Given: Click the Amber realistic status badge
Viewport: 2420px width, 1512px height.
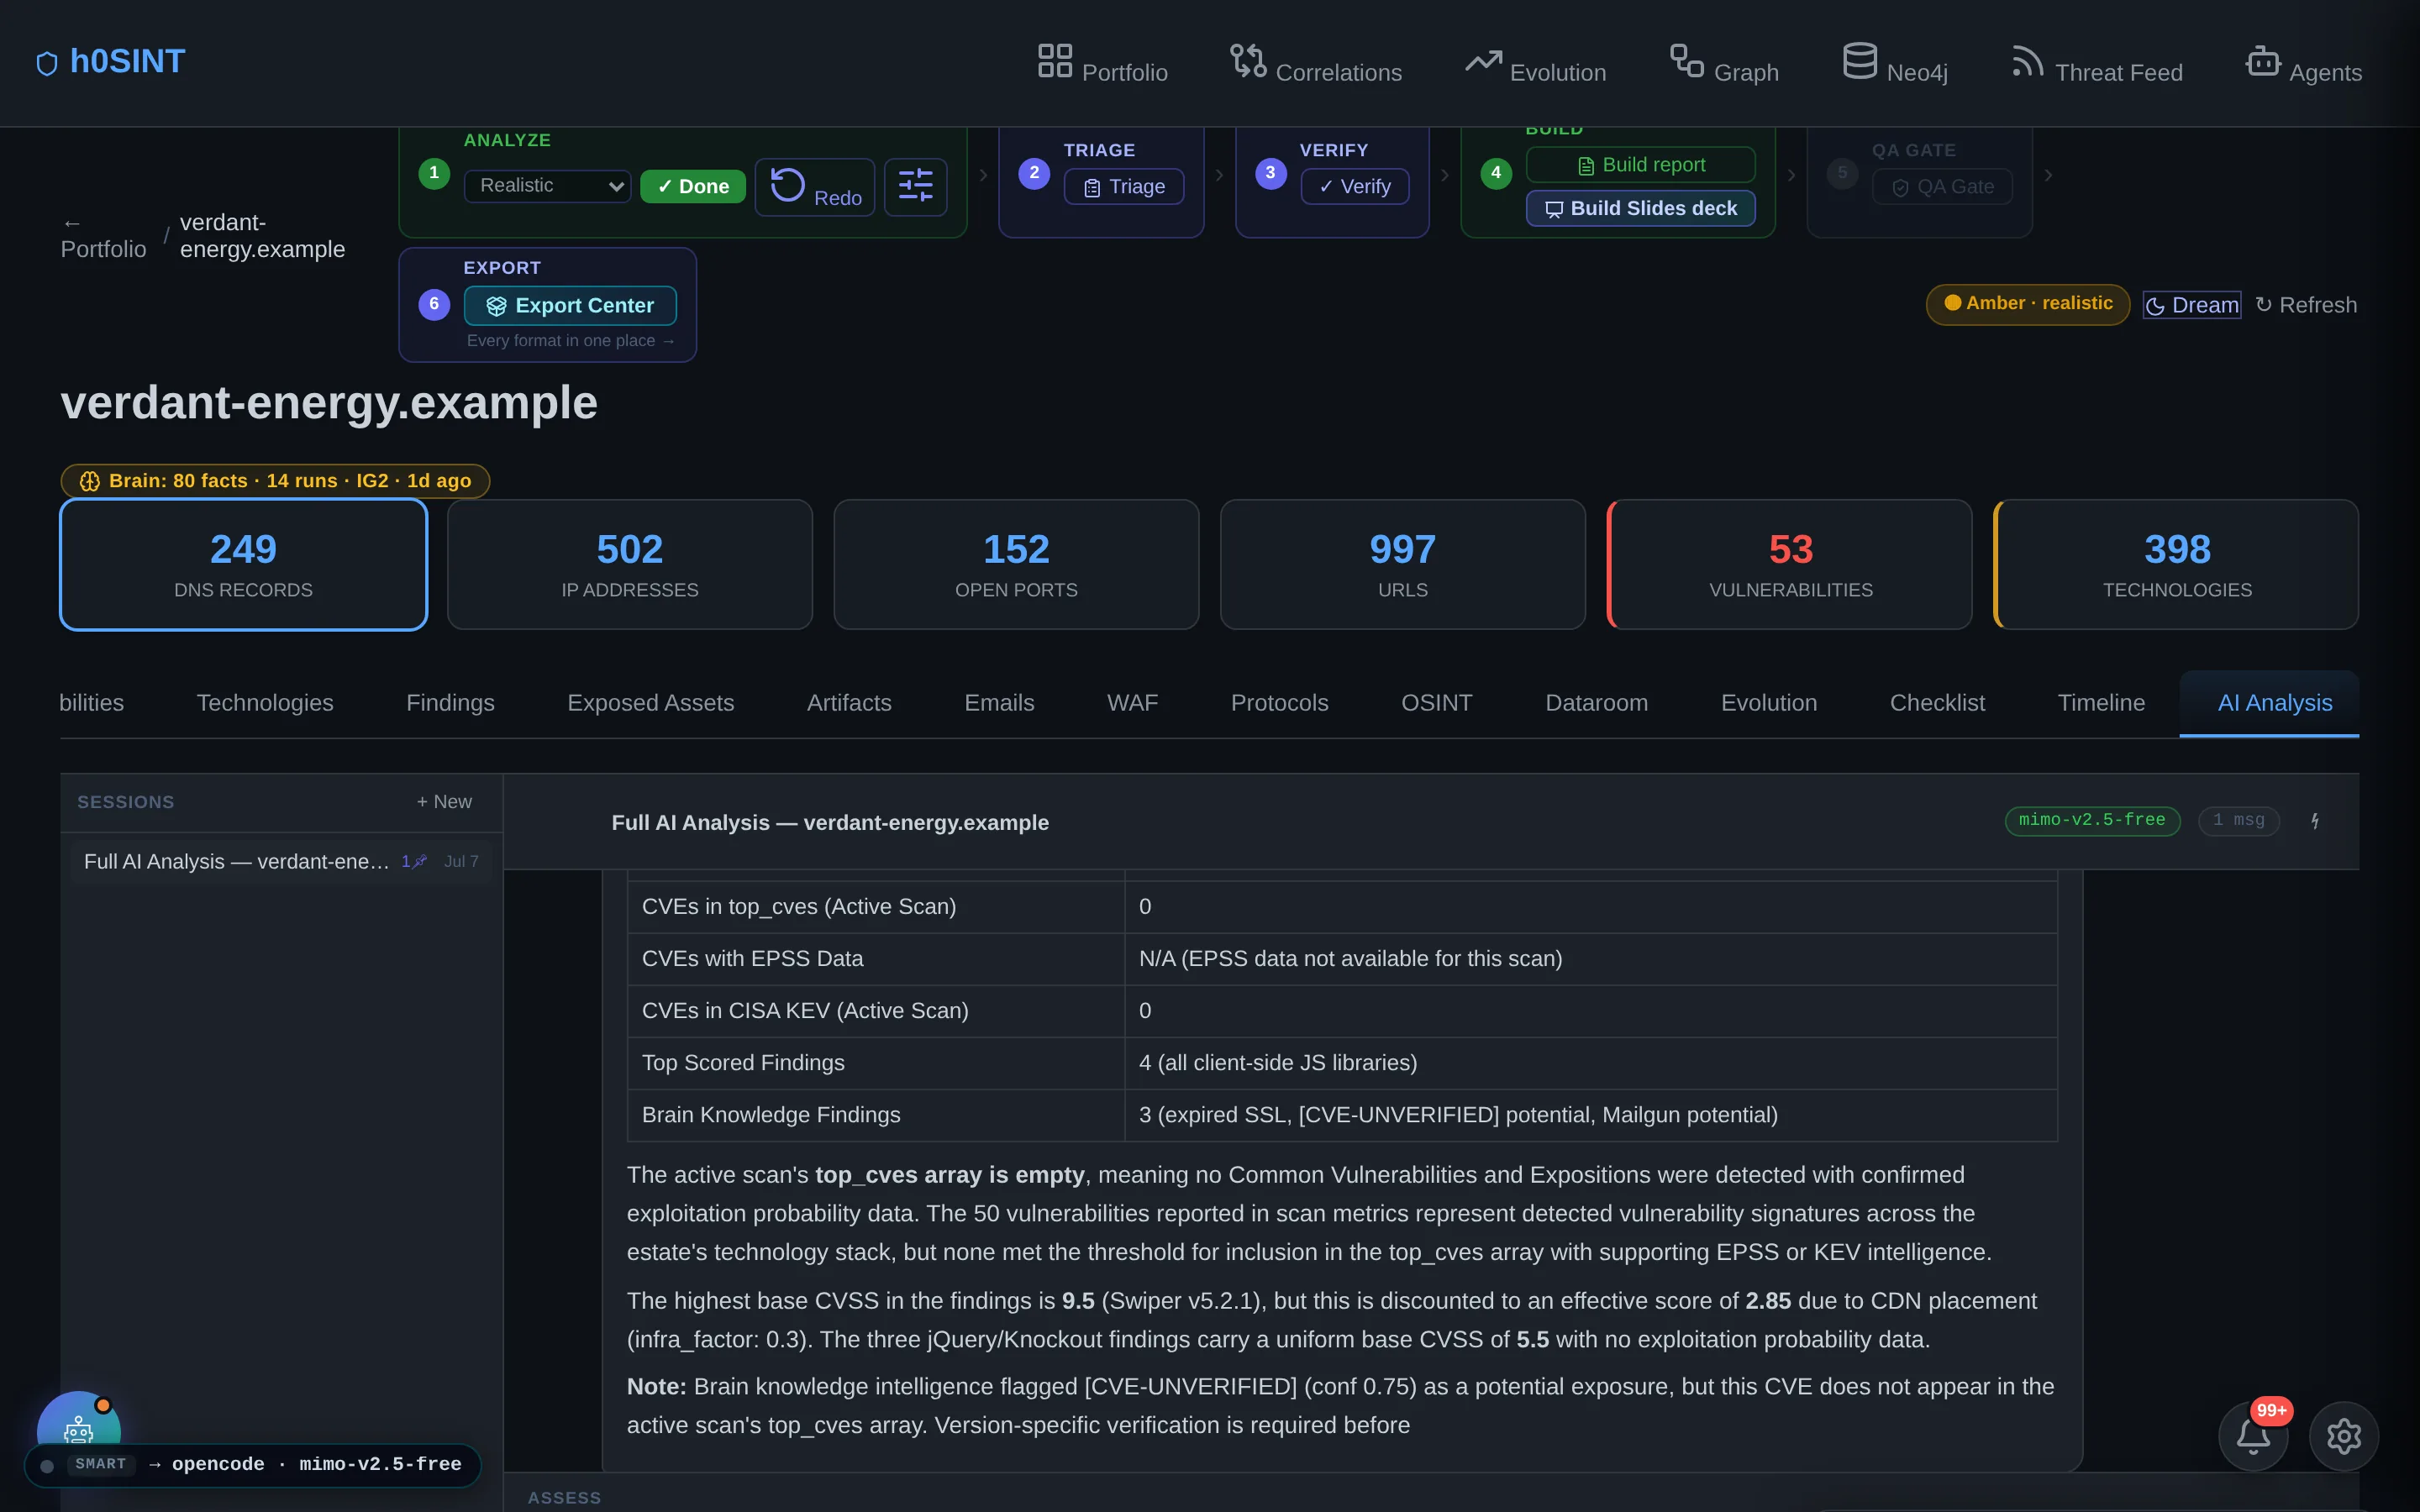Looking at the screenshot, I should click(x=2027, y=304).
